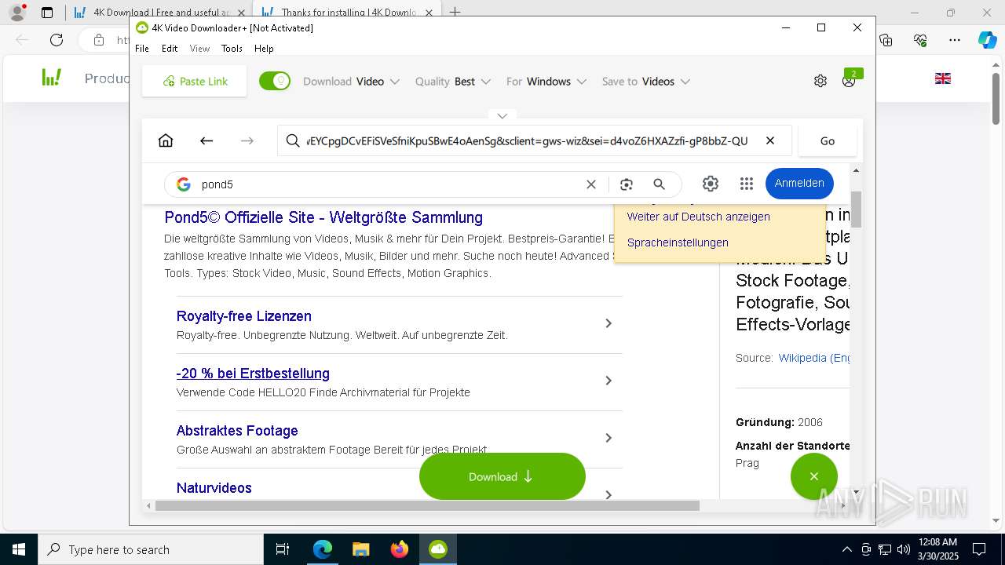This screenshot has width=1005, height=565.
Task: Navigate back in the in-app browser
Action: [206, 140]
